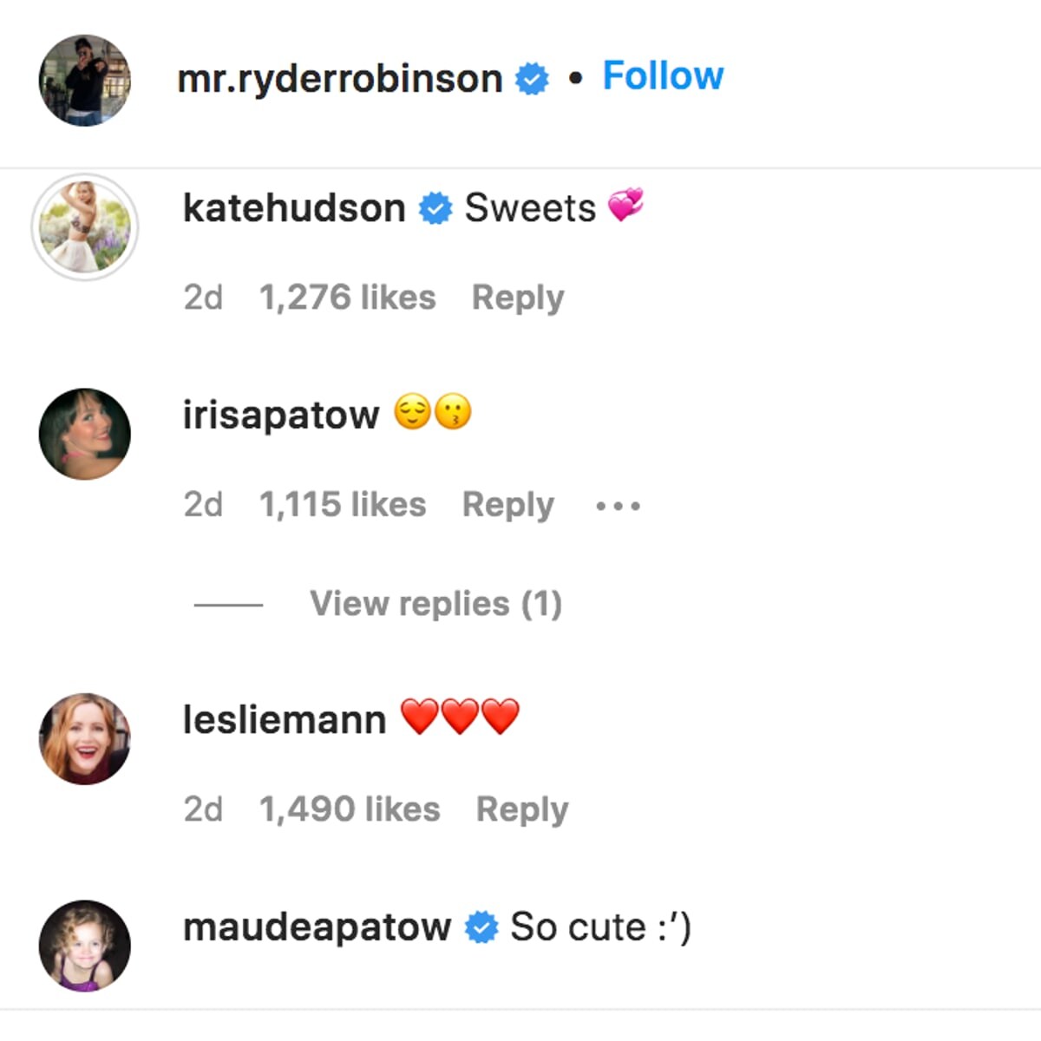Open katehudson's profile via username
The image size is (1041, 1041).
[x=294, y=208]
